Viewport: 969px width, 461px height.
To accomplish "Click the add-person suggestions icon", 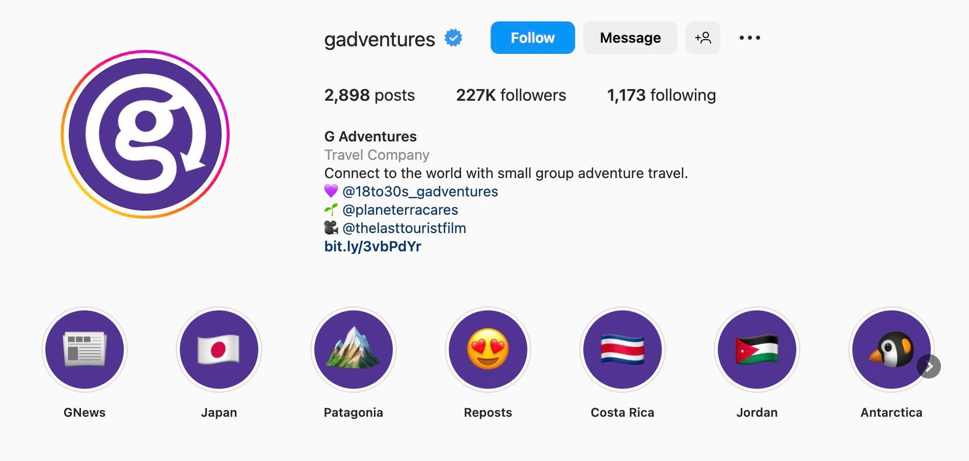I will [x=703, y=38].
